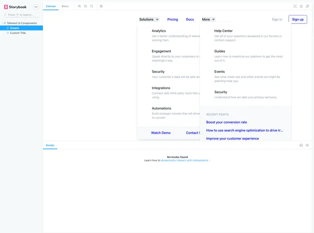Open the Boost your conversion rate post

click(x=226, y=122)
